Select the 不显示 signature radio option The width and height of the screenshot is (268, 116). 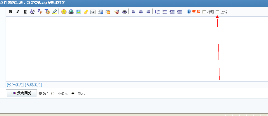point(53,93)
